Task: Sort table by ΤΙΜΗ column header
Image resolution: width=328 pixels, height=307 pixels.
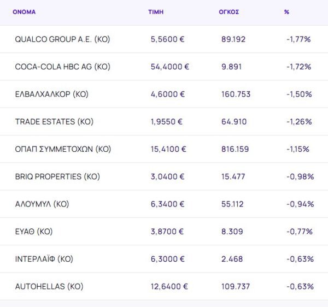Action: (x=156, y=11)
